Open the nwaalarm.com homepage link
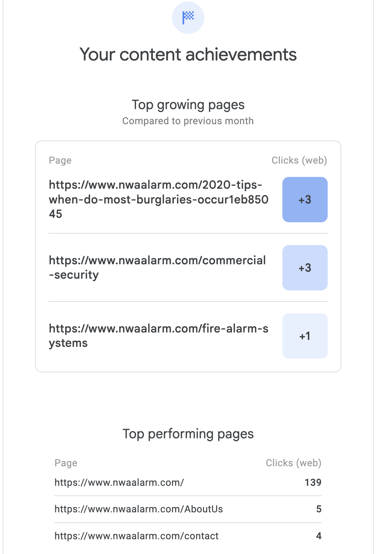Viewport: 377px width, 554px height. tap(119, 482)
